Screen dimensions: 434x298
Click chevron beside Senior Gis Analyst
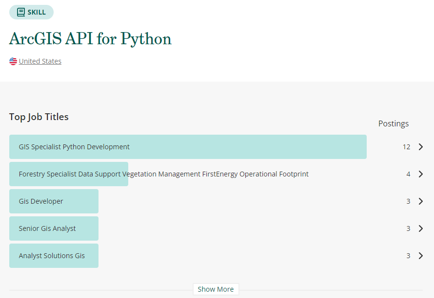[x=421, y=228]
